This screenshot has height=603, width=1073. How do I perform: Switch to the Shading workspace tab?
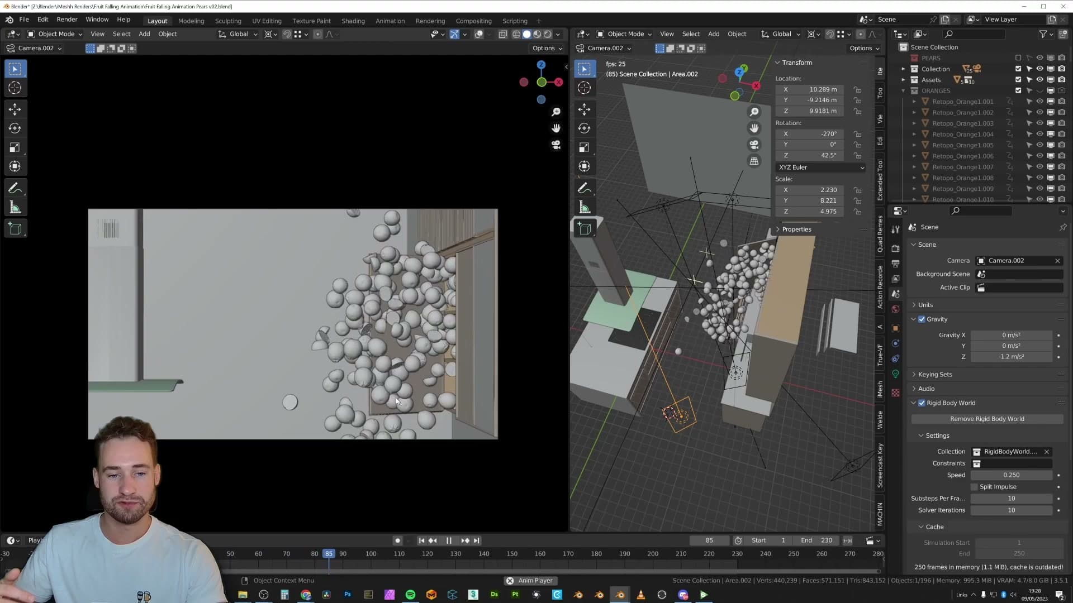(353, 21)
